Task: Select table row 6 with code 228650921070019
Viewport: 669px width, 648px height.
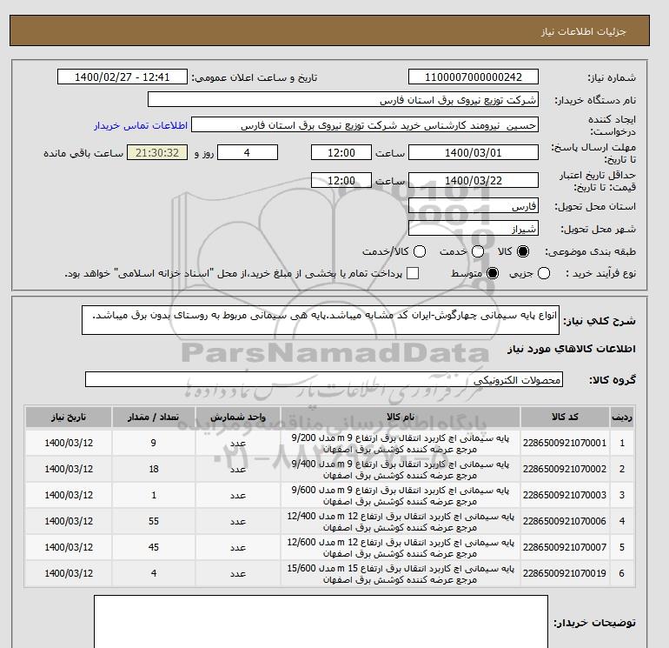Action: coord(329,573)
